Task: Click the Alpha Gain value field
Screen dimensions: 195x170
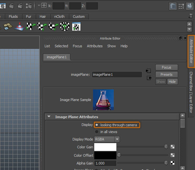Action: 105,163
